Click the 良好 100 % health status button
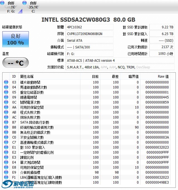The image size is (178, 190). 16,39
